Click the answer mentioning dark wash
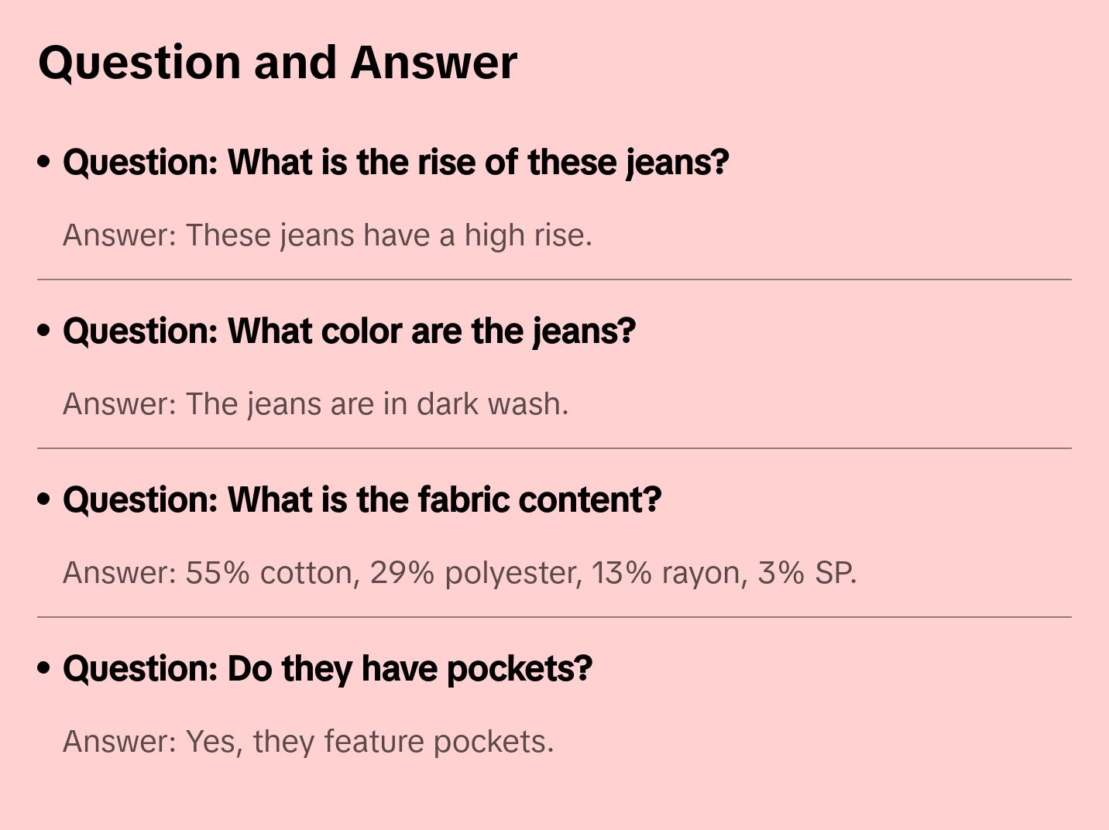This screenshot has height=830, width=1109. point(316,404)
